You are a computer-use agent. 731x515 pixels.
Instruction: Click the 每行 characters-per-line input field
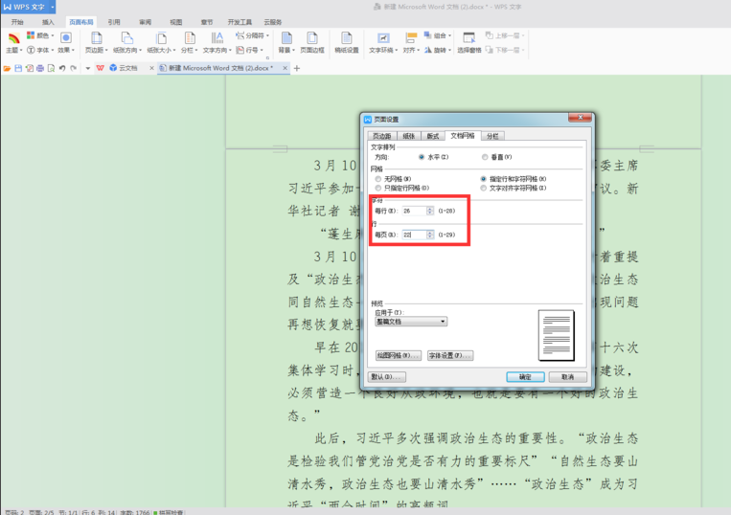point(414,211)
